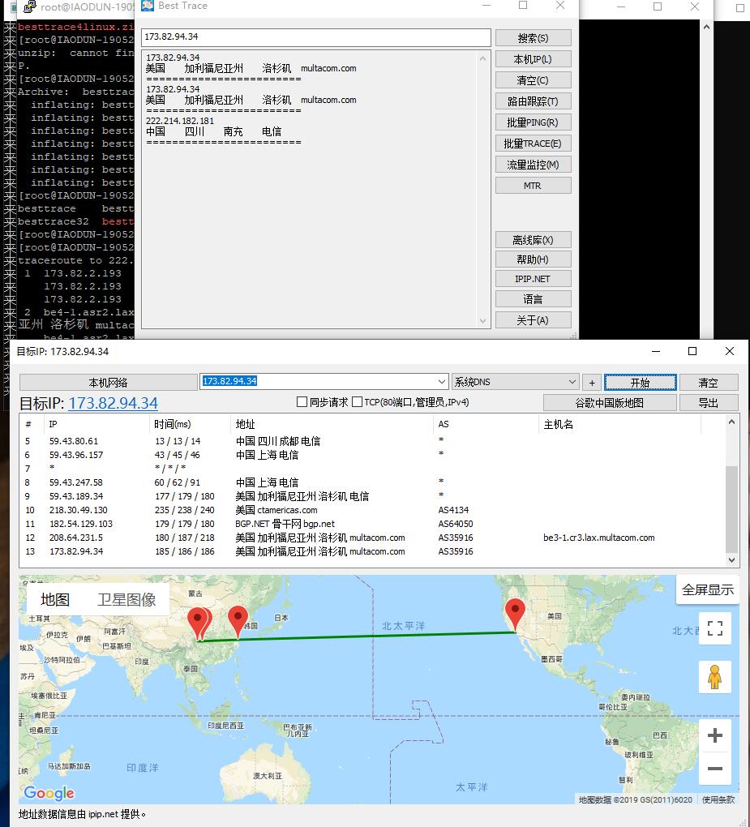Toggle the TCP port 80 checkbox
Viewport: 750px width, 827px height.
[357, 402]
